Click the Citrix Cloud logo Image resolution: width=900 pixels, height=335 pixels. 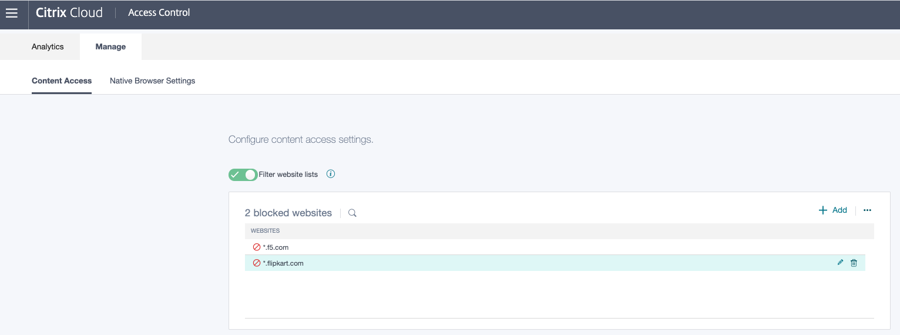click(x=69, y=12)
